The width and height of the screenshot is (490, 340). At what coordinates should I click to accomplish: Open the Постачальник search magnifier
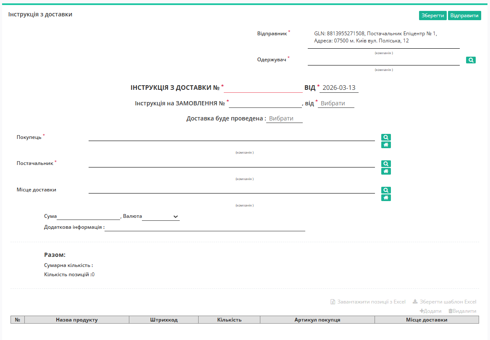point(385,164)
